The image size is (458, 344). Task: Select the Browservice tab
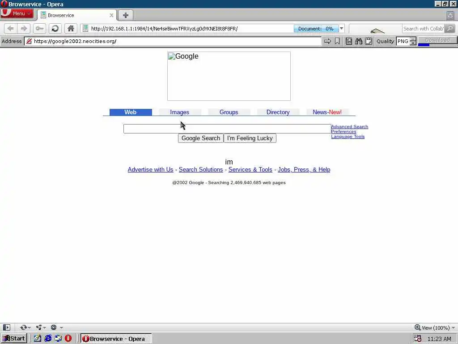[x=77, y=15]
